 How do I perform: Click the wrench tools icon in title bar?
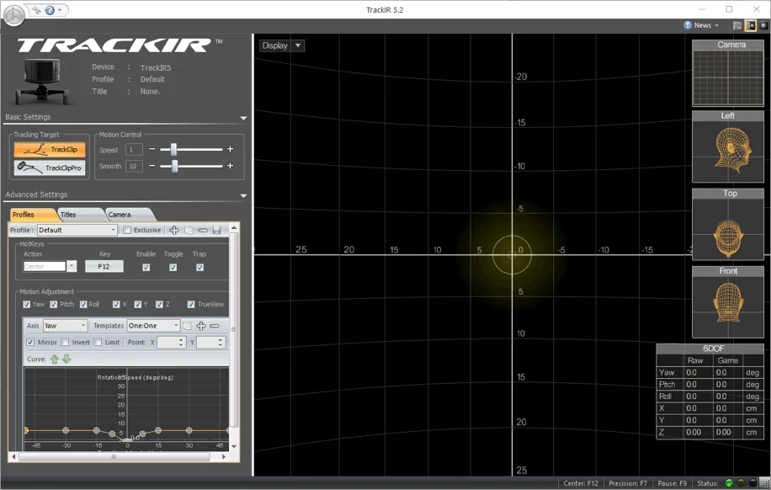point(37,10)
